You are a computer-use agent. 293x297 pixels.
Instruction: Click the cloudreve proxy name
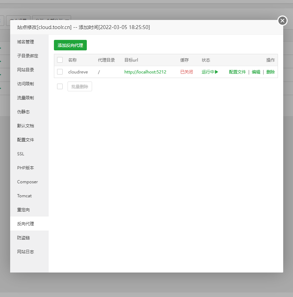coord(78,72)
